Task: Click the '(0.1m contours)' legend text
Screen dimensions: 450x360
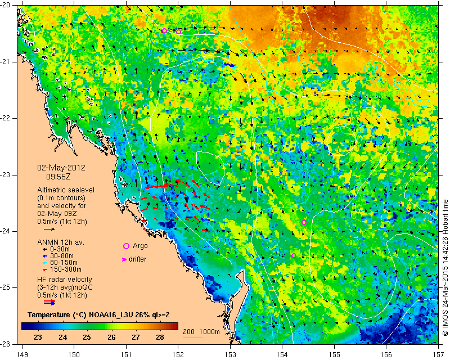Action: pos(61,198)
